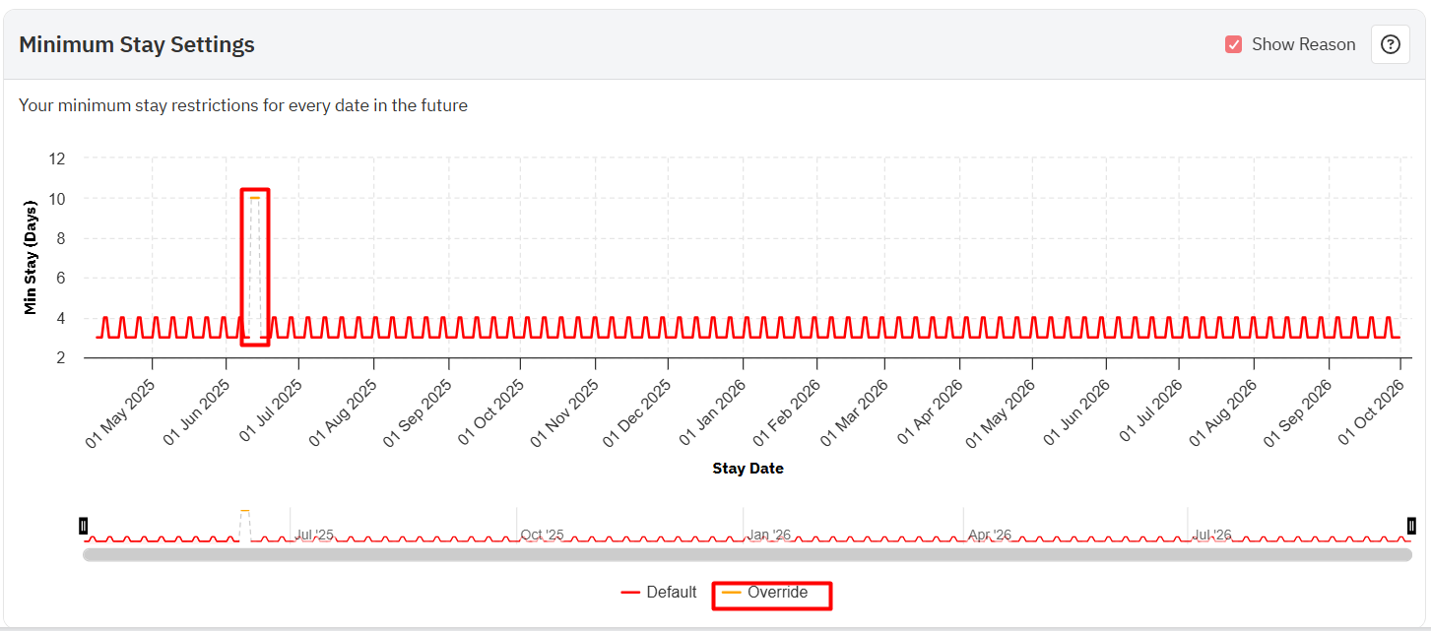This screenshot has width=1431, height=631.
Task: Select the orange override marker at 10 days
Action: click(x=255, y=198)
